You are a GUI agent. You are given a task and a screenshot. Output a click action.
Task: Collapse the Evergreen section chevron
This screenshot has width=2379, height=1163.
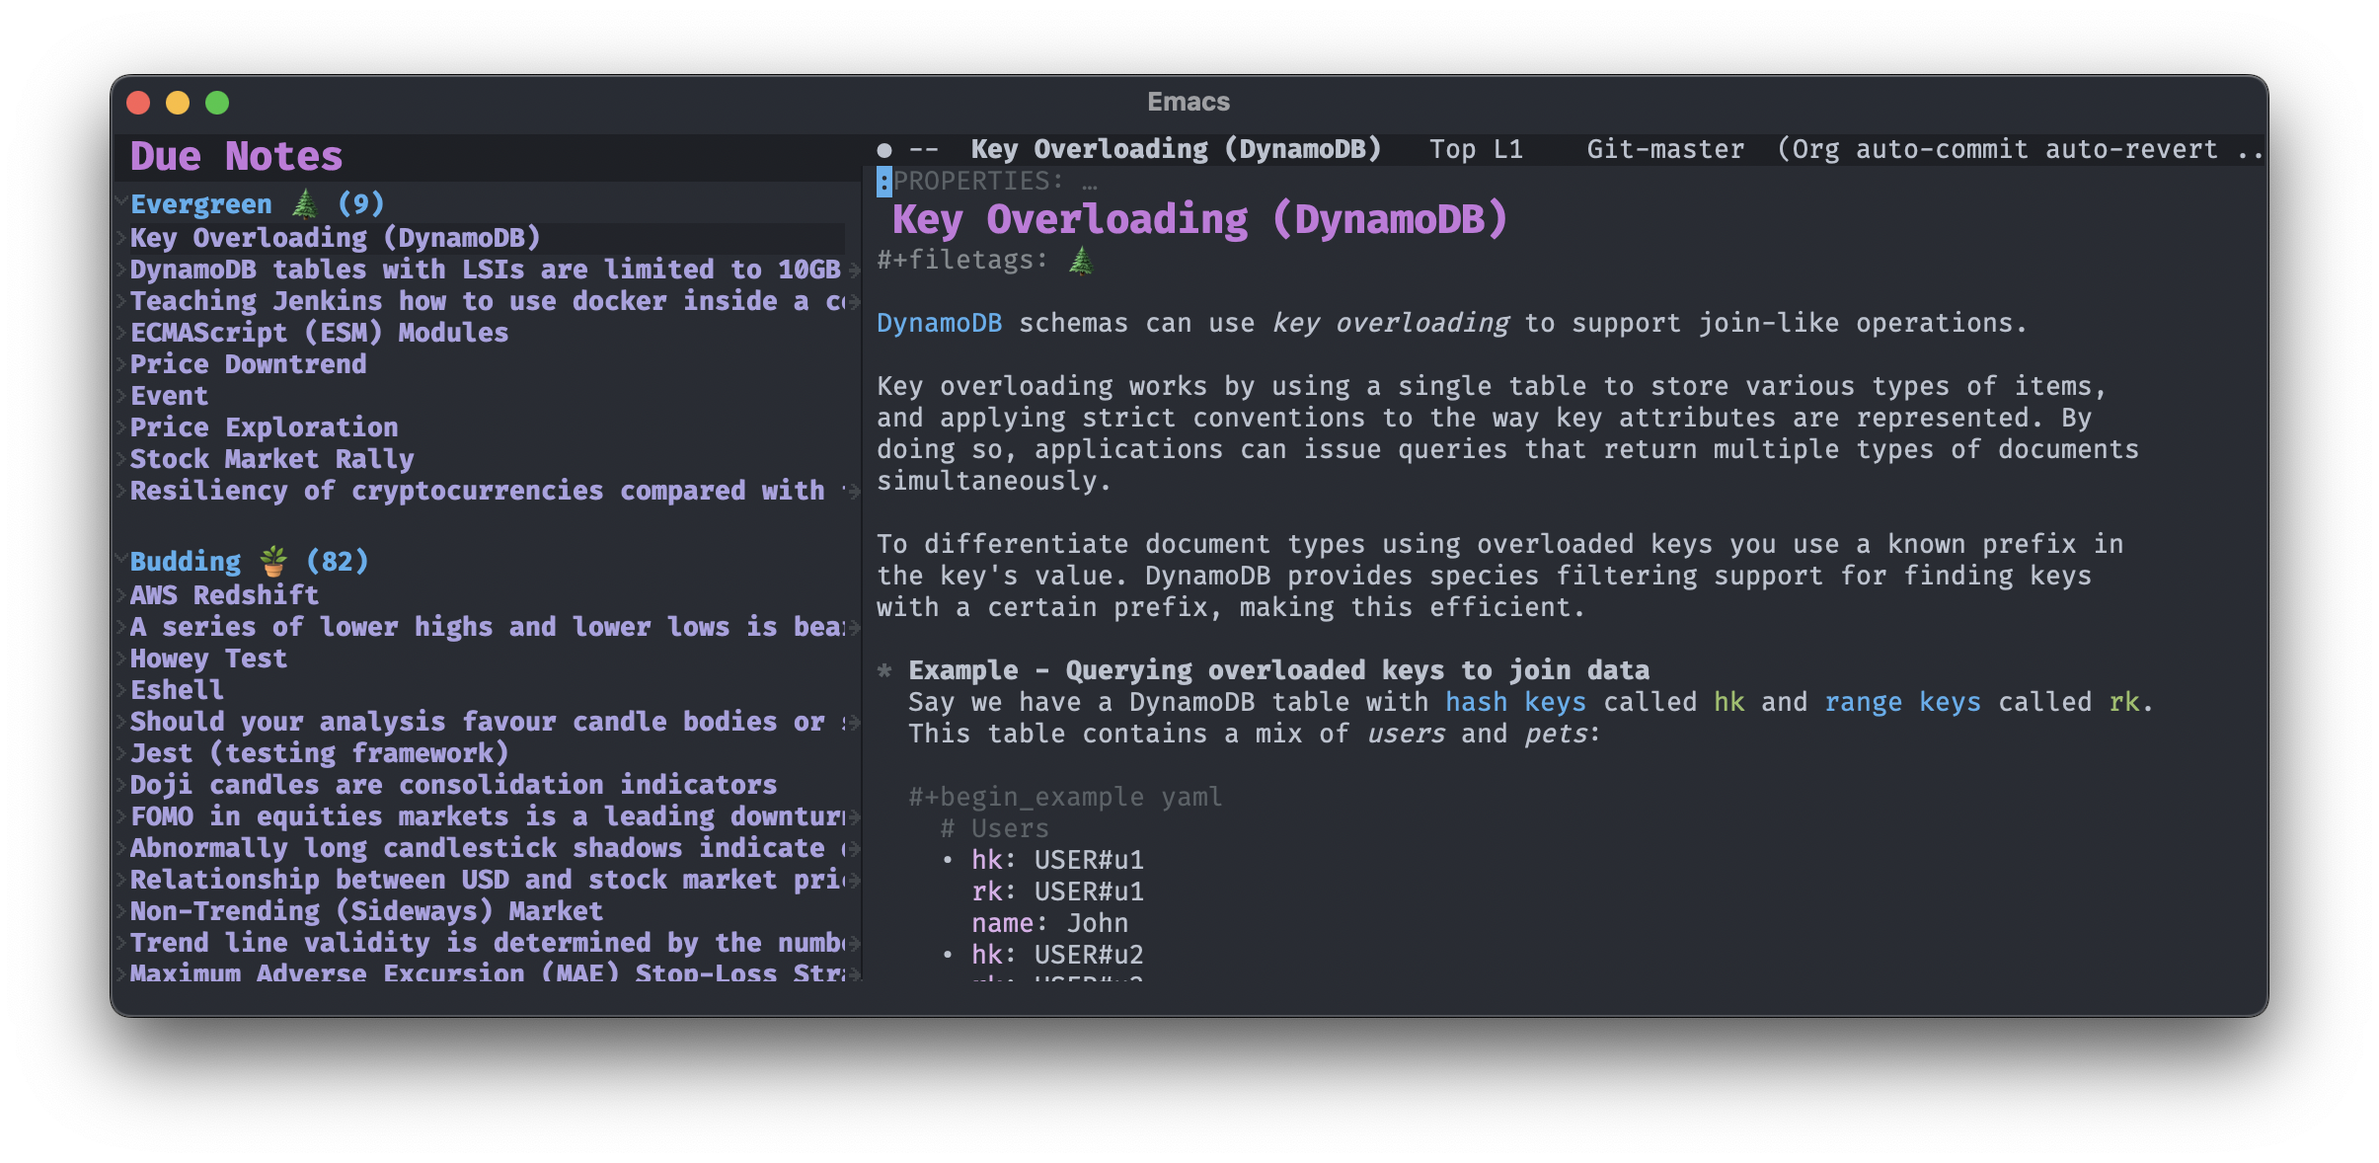[x=121, y=202]
